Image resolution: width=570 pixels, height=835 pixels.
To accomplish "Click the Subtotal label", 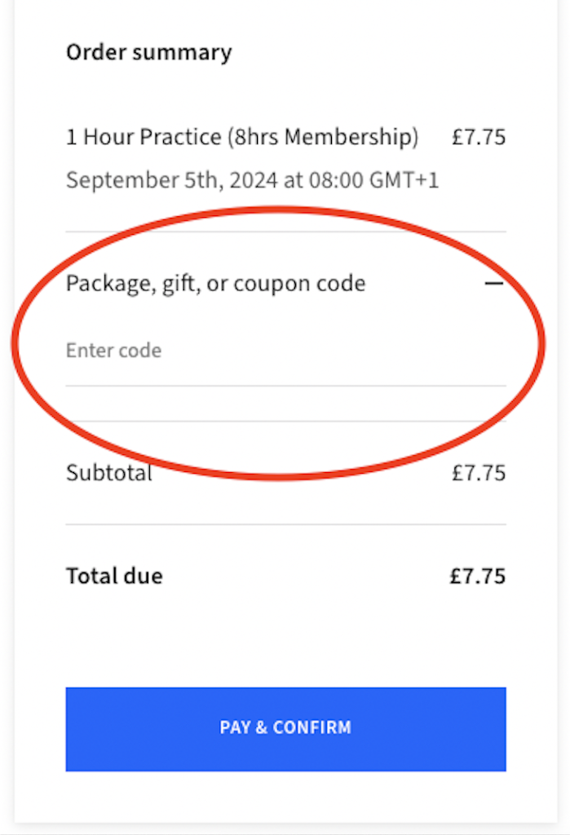I will point(109,473).
